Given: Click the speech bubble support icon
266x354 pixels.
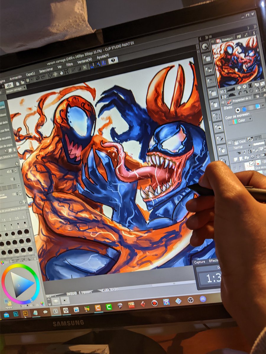Looking at the screenshot, I should (x=113, y=60).
